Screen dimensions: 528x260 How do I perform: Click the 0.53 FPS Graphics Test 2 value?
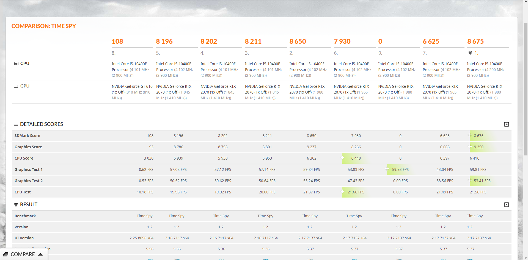(146, 181)
